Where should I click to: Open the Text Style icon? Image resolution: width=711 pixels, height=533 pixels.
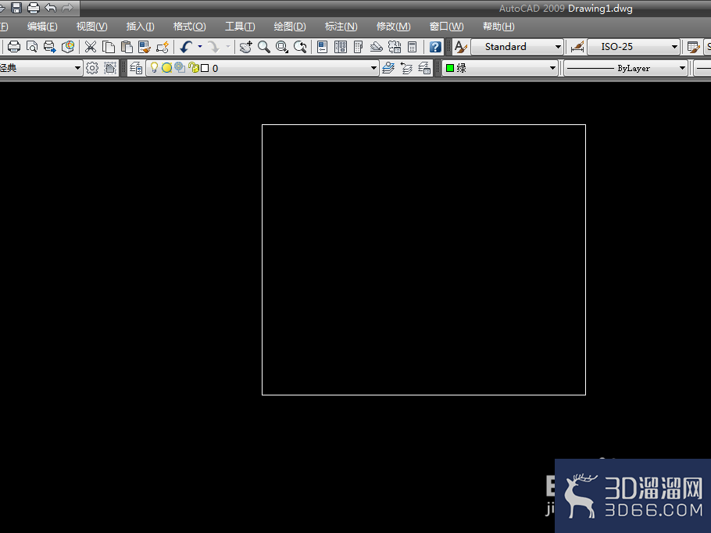click(461, 47)
